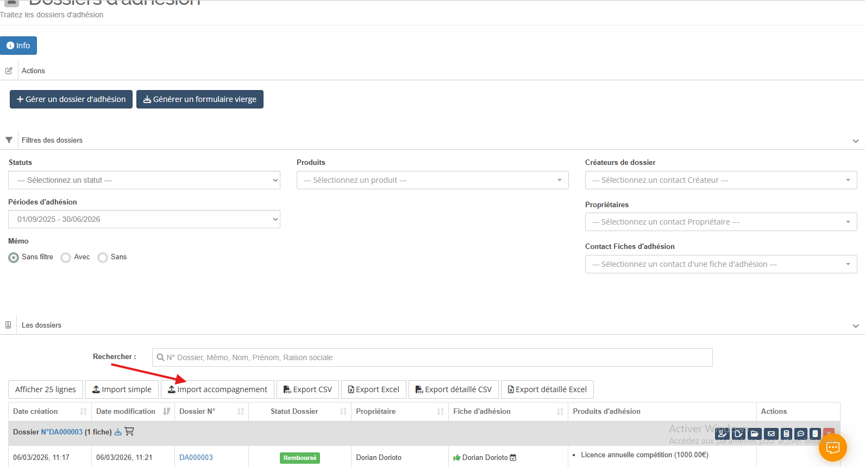Select the 'Avec' memo radio option
Image resolution: width=865 pixels, height=467 pixels.
pos(66,258)
